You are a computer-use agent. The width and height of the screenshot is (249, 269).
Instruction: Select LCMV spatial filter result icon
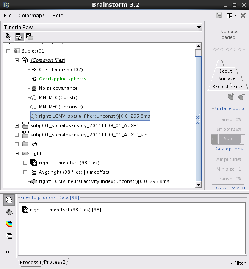point(34,116)
